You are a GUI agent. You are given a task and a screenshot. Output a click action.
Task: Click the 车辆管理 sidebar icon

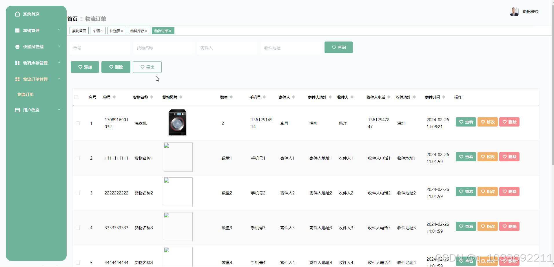[x=17, y=30]
